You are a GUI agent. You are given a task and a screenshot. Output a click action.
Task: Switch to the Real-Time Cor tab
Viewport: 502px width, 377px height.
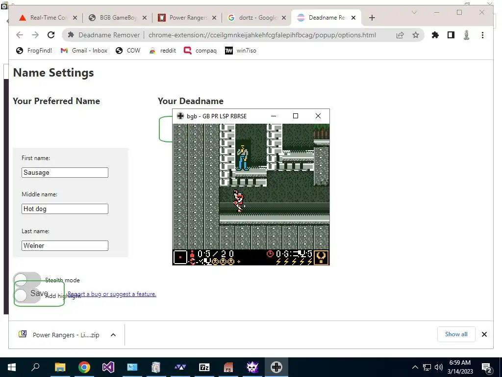(48, 18)
